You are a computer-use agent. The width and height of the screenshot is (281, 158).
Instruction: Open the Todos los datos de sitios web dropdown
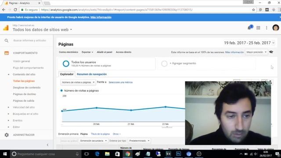pyautogui.click(x=42, y=30)
